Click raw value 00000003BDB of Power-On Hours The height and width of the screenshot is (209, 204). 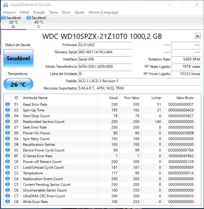pyautogui.click(x=181, y=133)
